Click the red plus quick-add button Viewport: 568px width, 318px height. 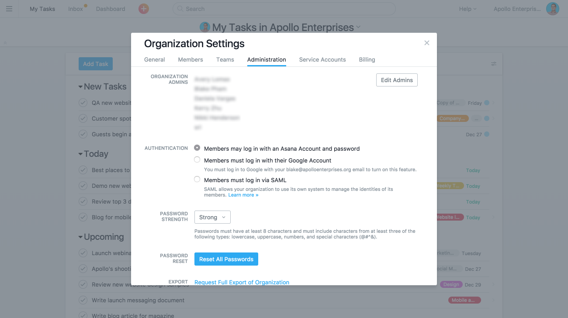(143, 9)
